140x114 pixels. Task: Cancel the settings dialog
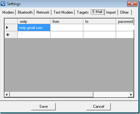99,106
